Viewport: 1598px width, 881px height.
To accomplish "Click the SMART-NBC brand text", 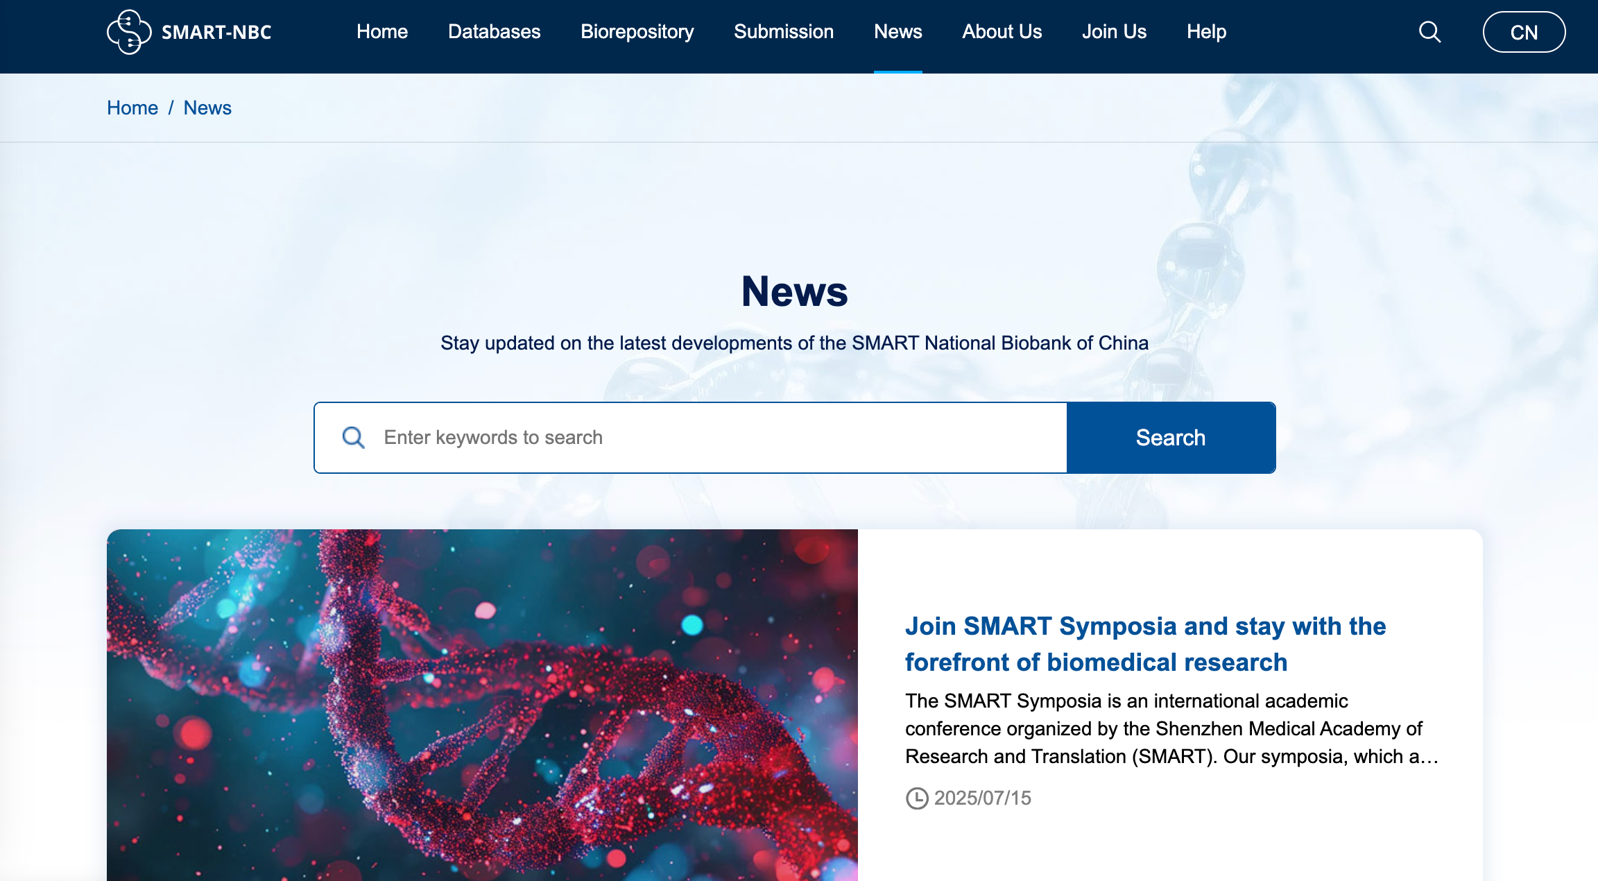I will [216, 33].
